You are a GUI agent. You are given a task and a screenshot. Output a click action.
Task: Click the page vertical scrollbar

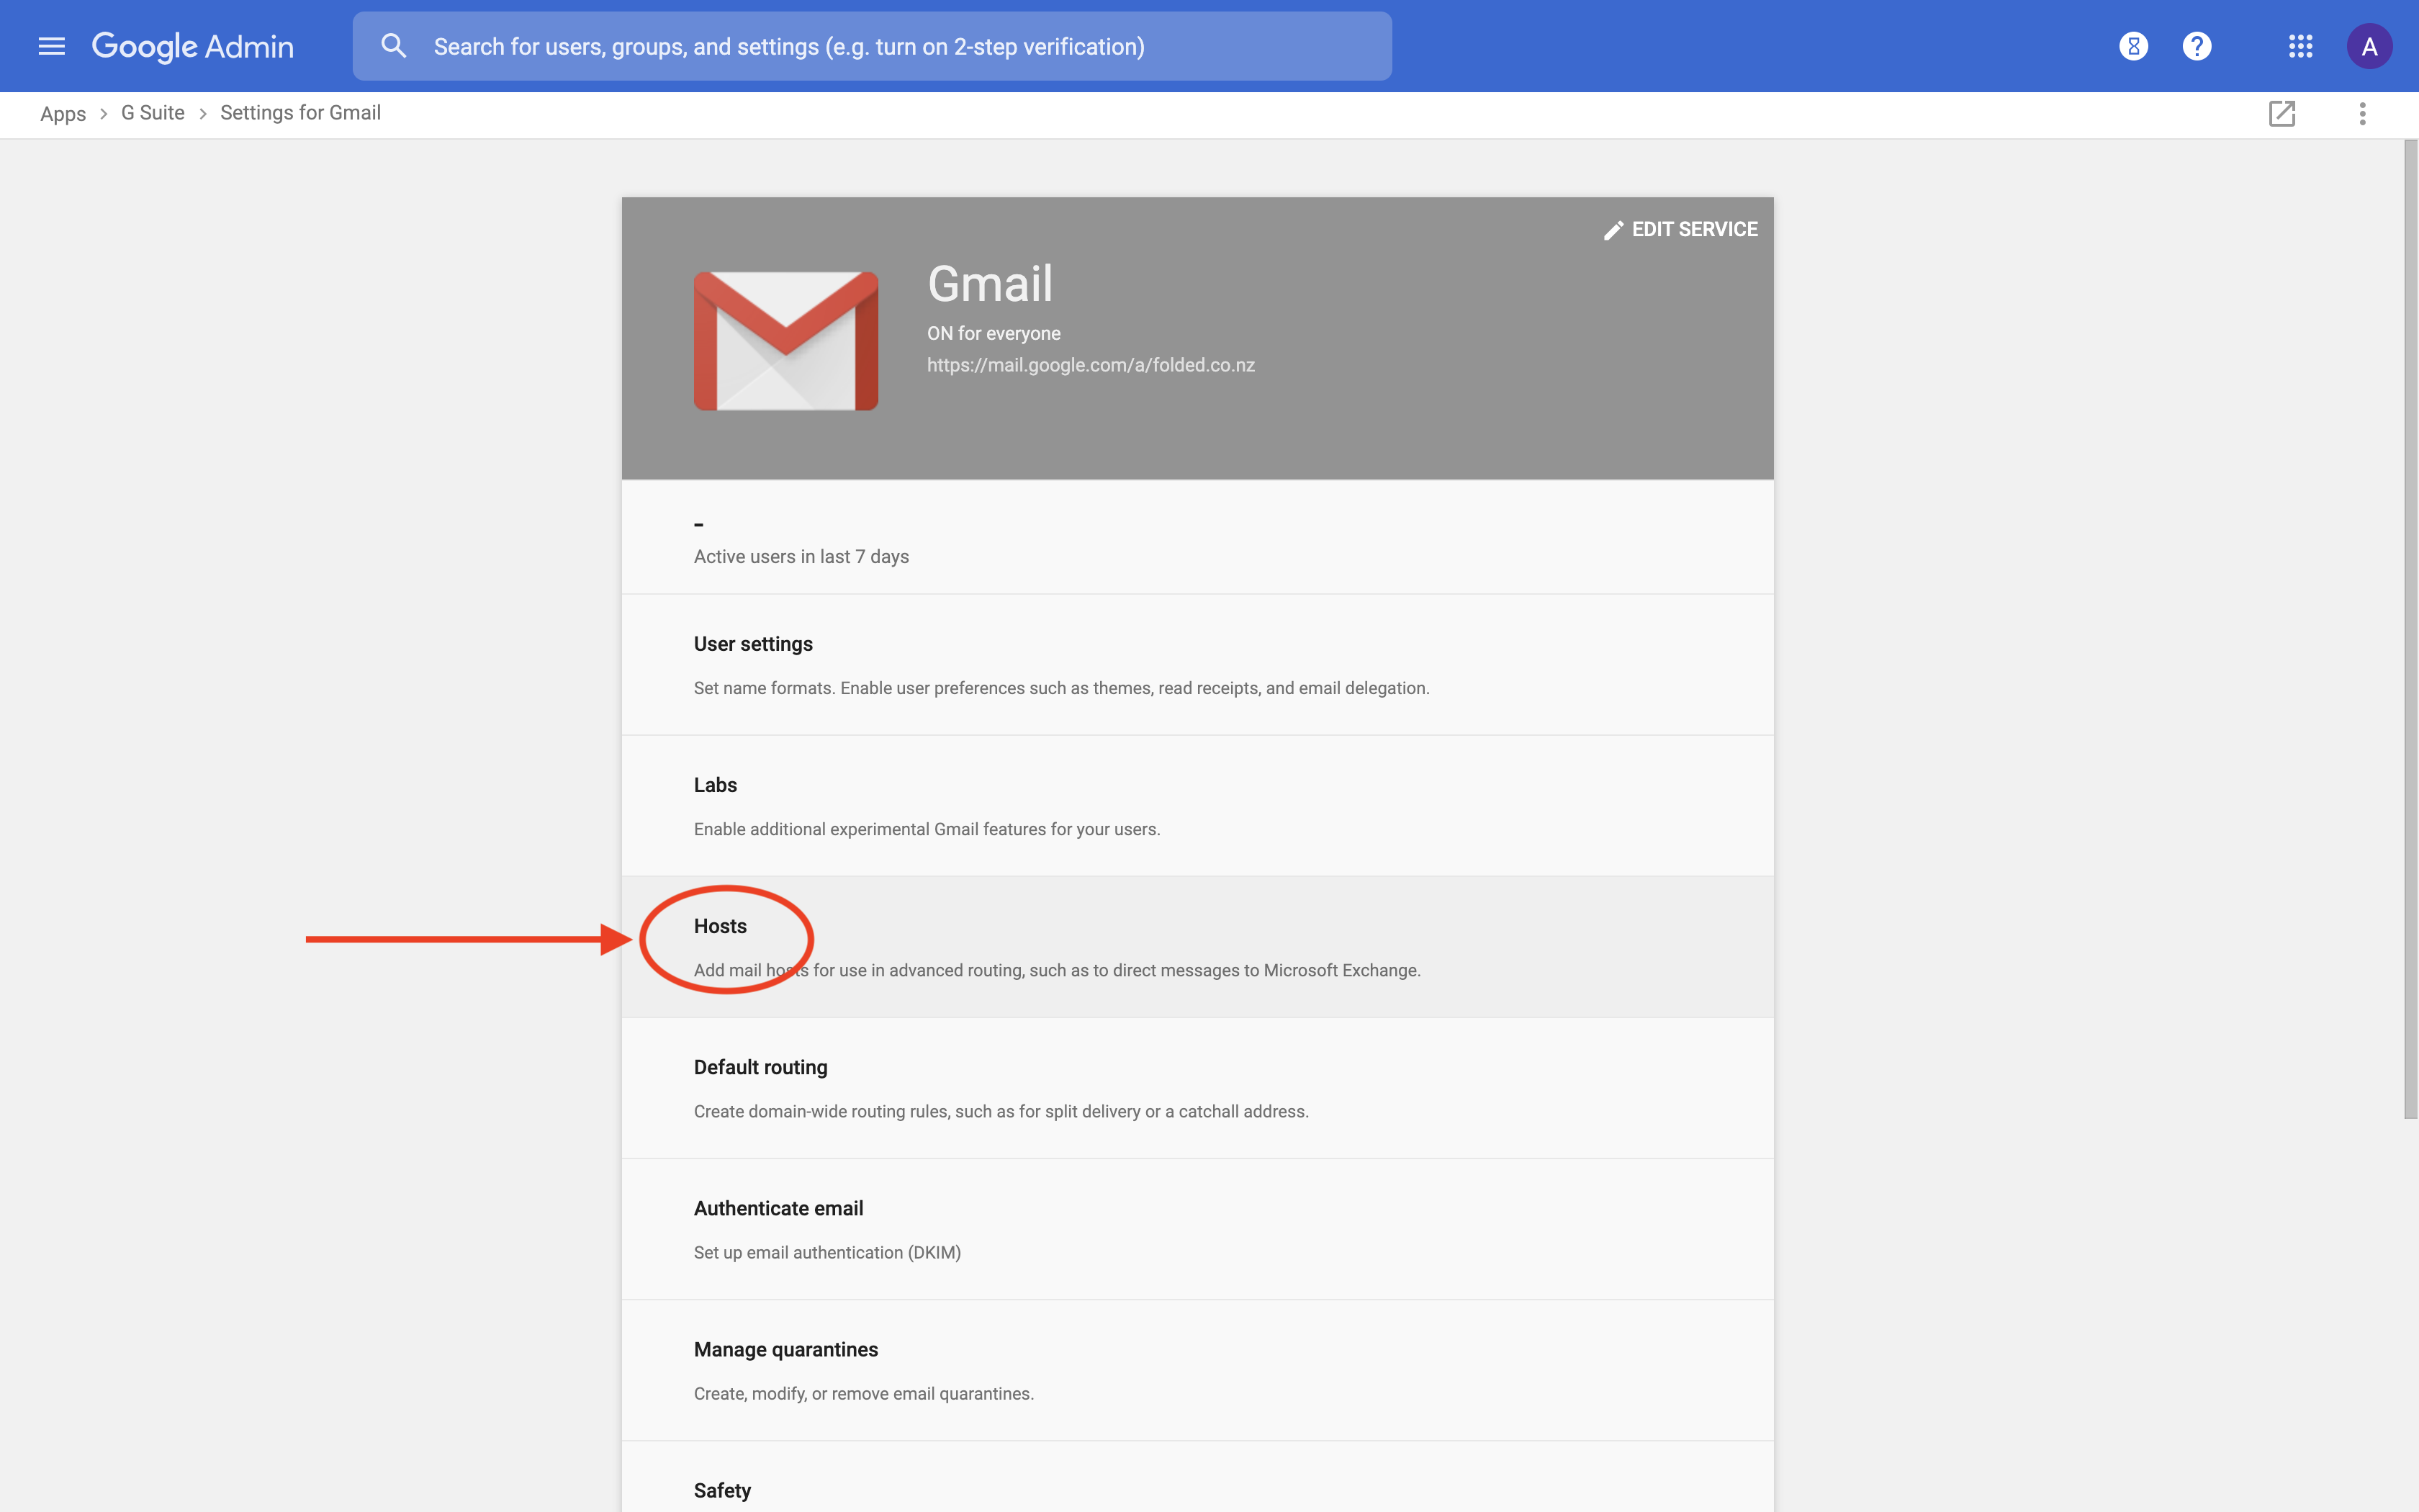(2410, 630)
